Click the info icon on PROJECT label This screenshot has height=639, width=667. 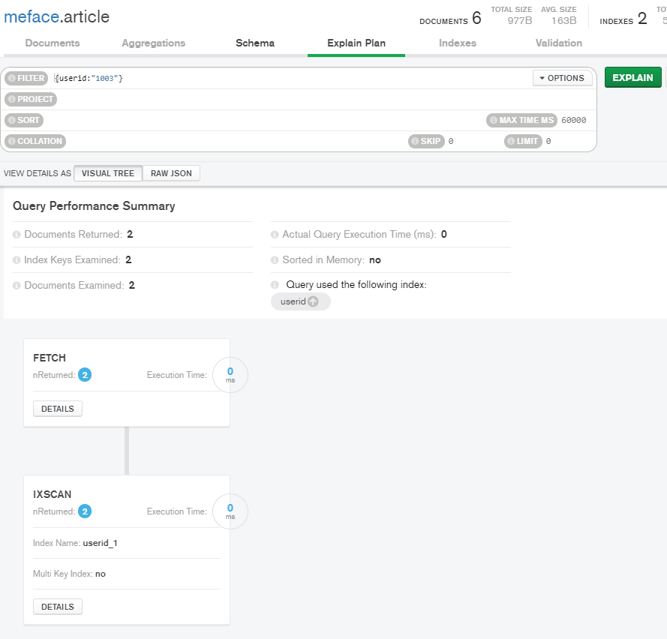coord(11,99)
